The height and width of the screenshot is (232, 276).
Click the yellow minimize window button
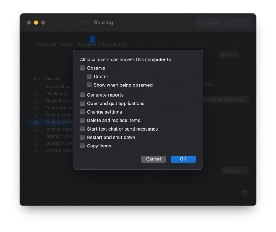point(36,23)
